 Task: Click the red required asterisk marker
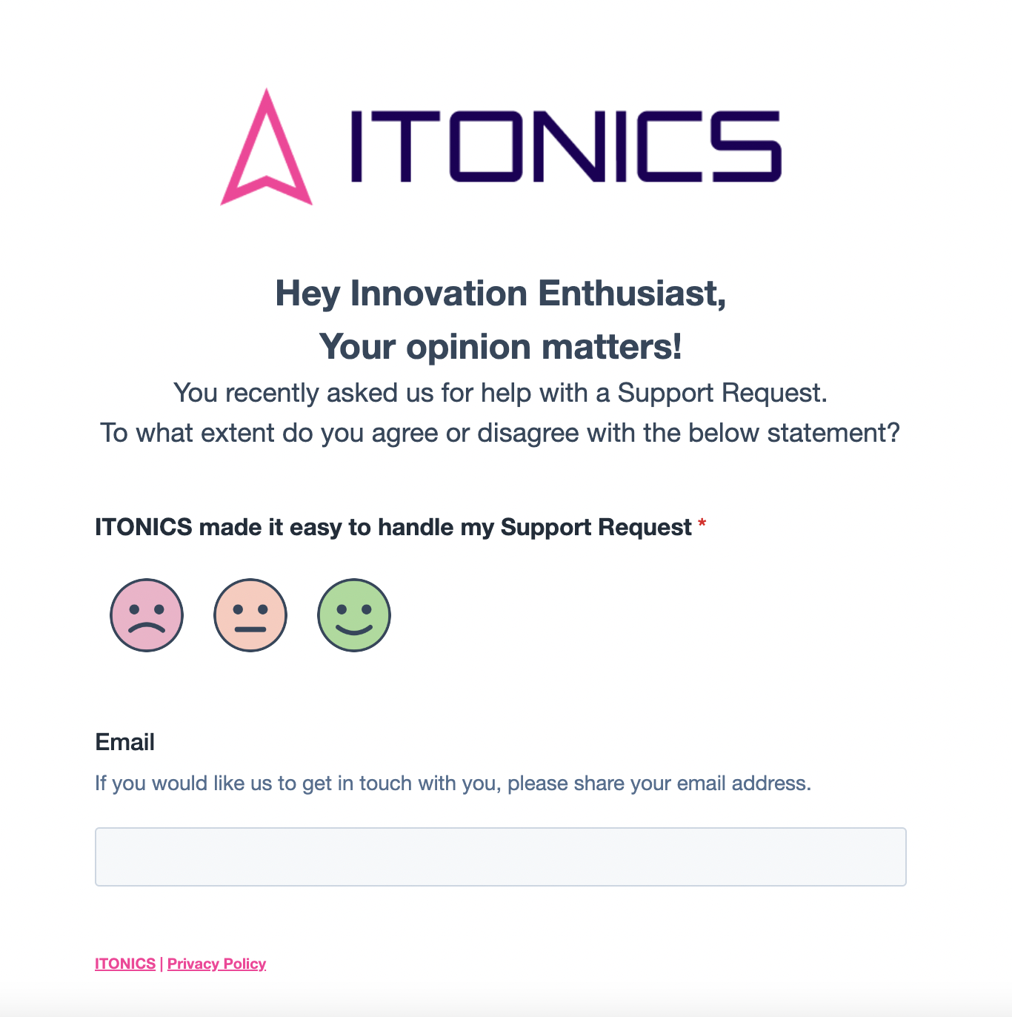[702, 525]
